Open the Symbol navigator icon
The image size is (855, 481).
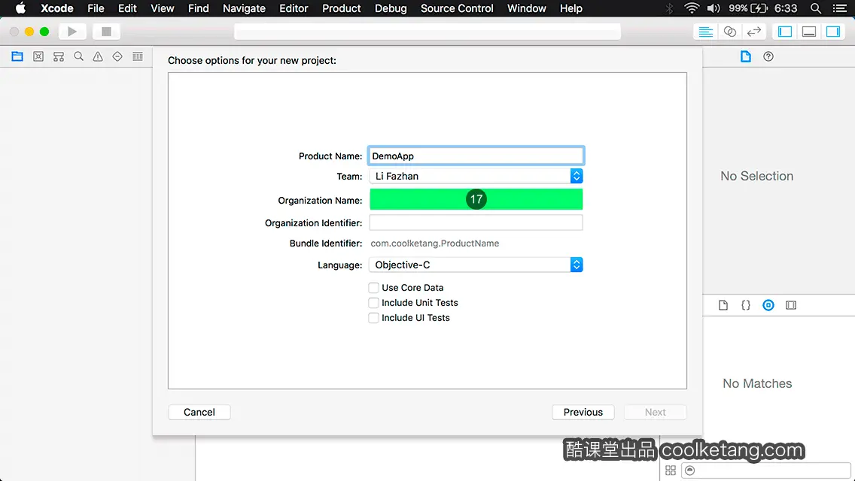59,56
